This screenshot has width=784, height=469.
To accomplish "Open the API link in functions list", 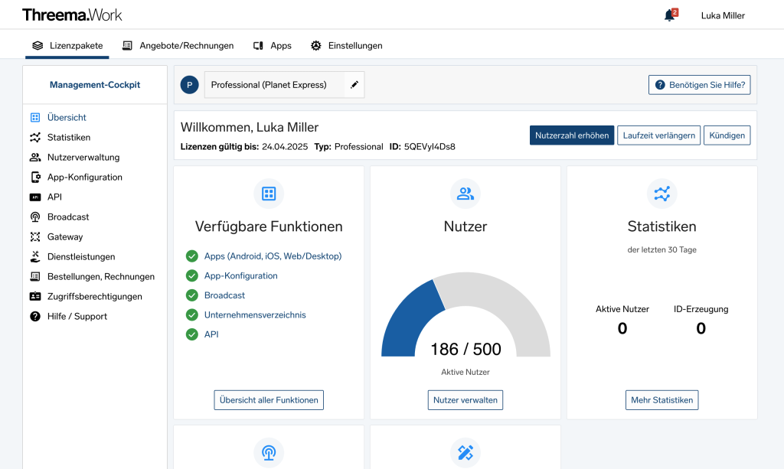I will pos(211,334).
